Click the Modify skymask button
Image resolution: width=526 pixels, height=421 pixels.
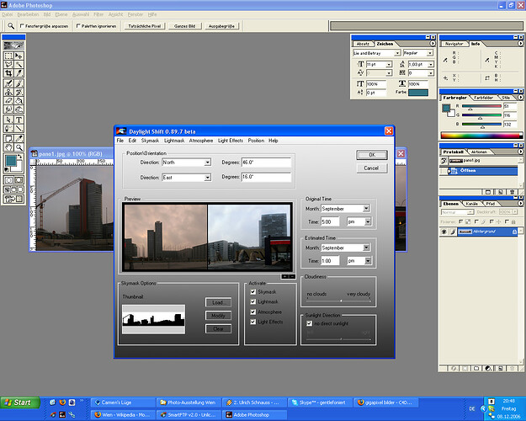tap(218, 316)
